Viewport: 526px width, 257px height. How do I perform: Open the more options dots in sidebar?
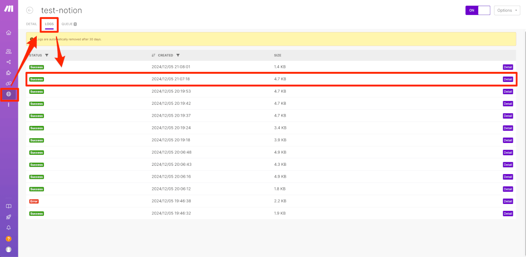[9, 104]
